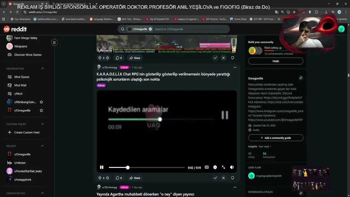
Task: Open browser extensions puzzle icon
Action: click(317, 12)
